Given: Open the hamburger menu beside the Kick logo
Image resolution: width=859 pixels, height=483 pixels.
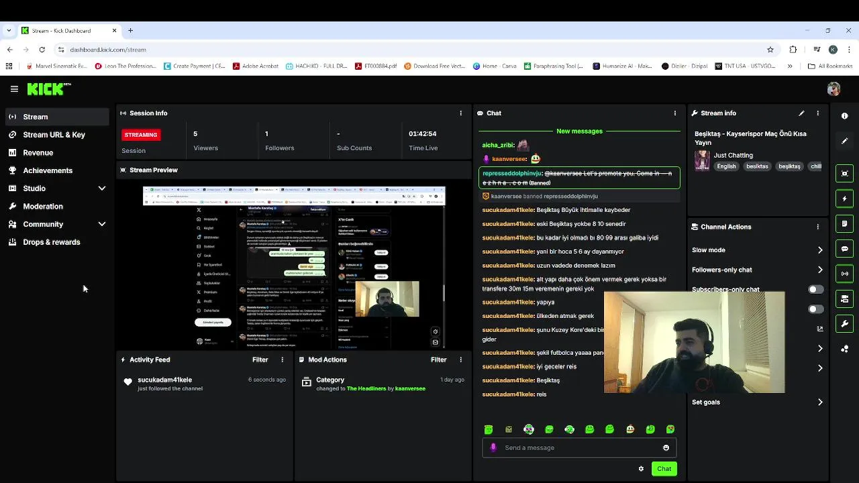Looking at the screenshot, I should [14, 89].
